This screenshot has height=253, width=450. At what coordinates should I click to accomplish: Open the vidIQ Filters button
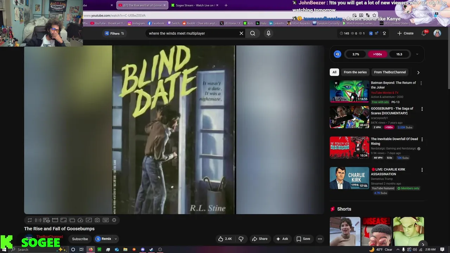(115, 33)
